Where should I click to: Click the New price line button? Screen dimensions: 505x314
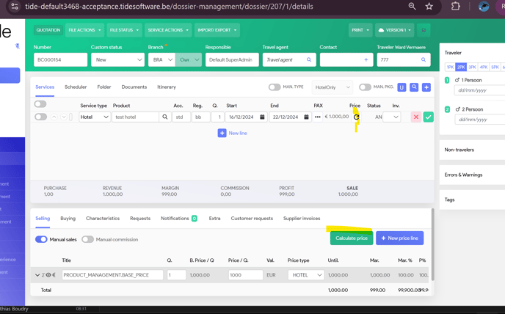(399, 238)
